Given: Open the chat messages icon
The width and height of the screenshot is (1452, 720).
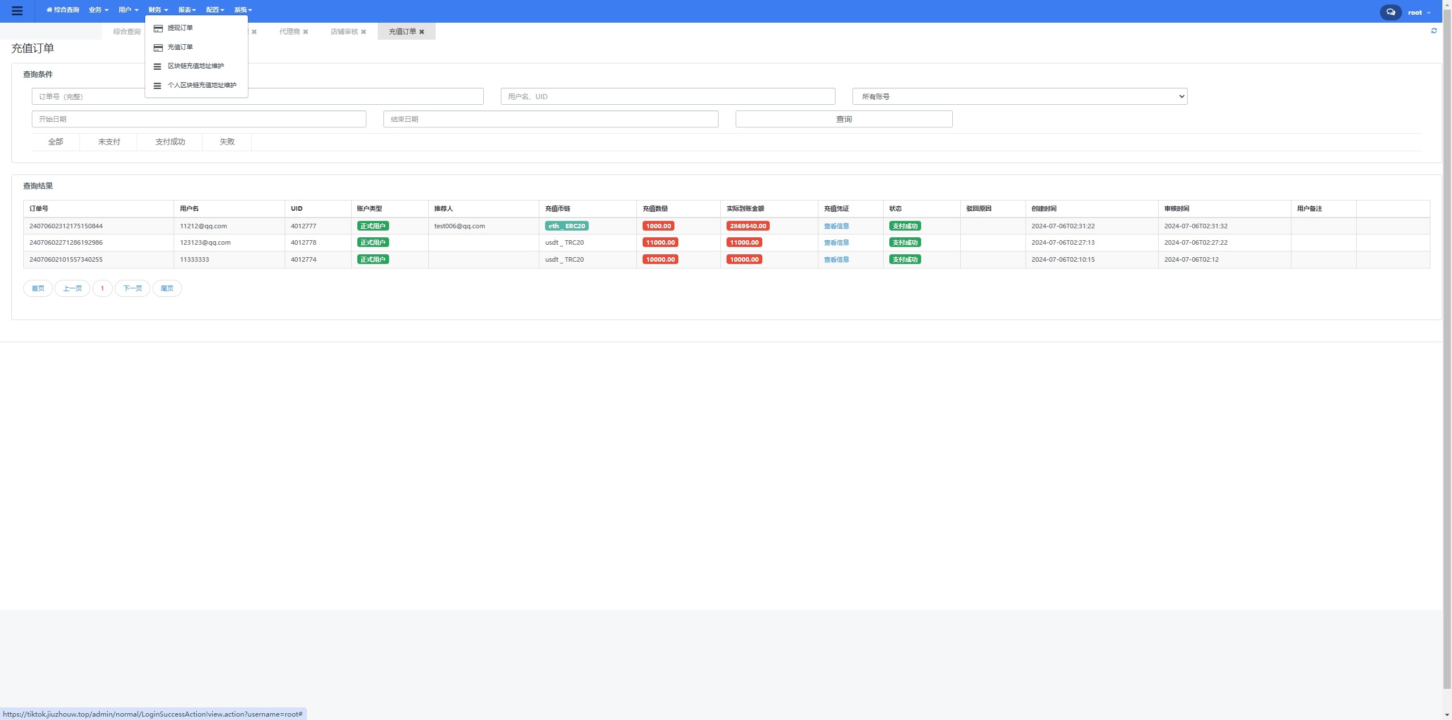Looking at the screenshot, I should (x=1391, y=12).
